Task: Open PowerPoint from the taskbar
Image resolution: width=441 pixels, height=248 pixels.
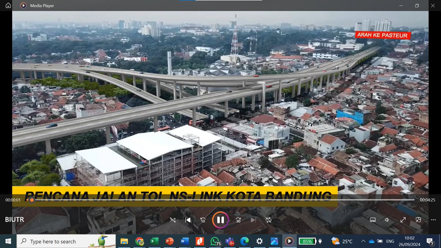Action: pos(169,241)
